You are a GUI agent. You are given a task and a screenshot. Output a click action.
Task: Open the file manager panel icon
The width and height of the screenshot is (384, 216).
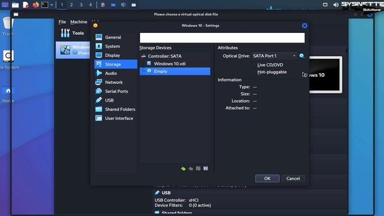15,5
